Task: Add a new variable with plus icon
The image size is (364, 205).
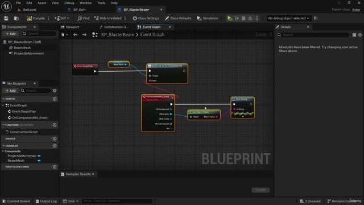Action: [55, 146]
